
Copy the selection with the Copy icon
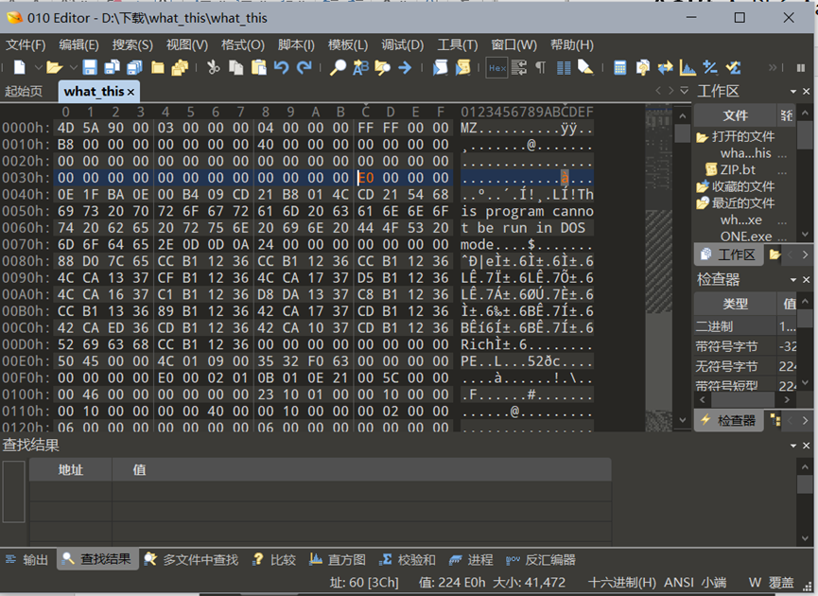pos(235,67)
